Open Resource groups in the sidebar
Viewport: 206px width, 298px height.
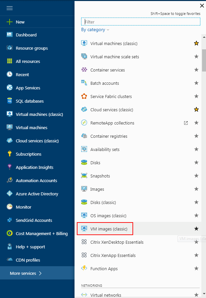click(32, 48)
